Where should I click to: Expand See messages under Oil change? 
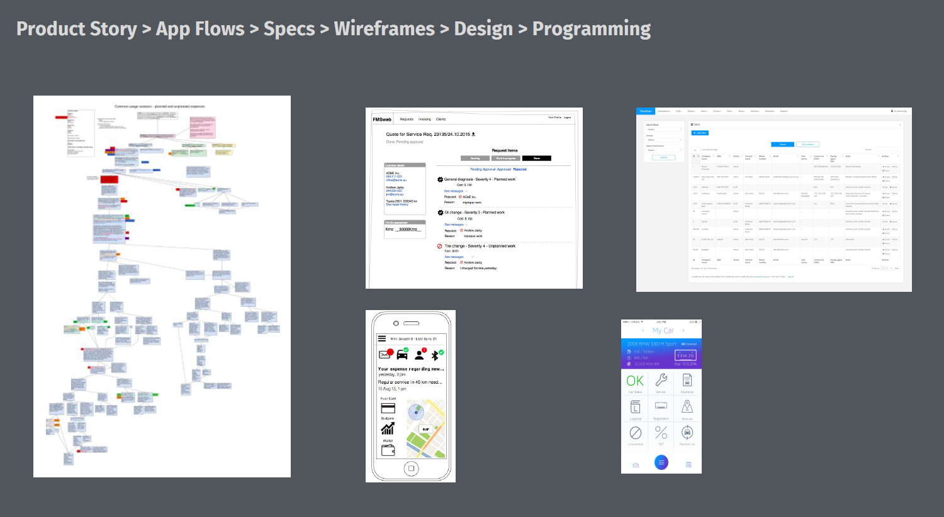454,225
